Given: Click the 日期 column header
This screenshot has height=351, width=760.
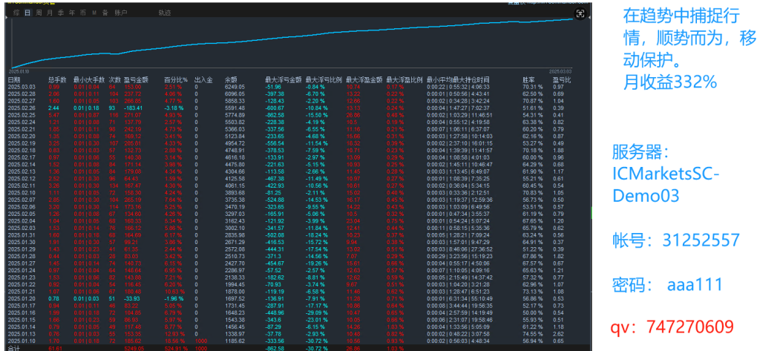Looking at the screenshot, I should coord(15,79).
